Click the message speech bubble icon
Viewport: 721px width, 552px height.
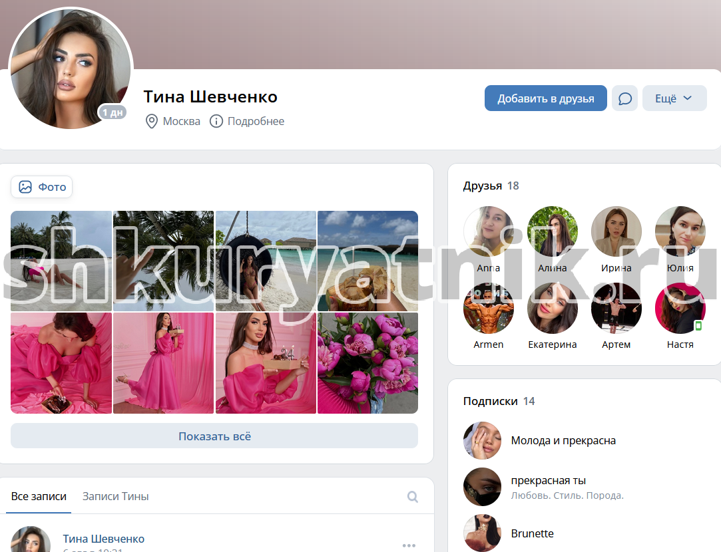(624, 98)
